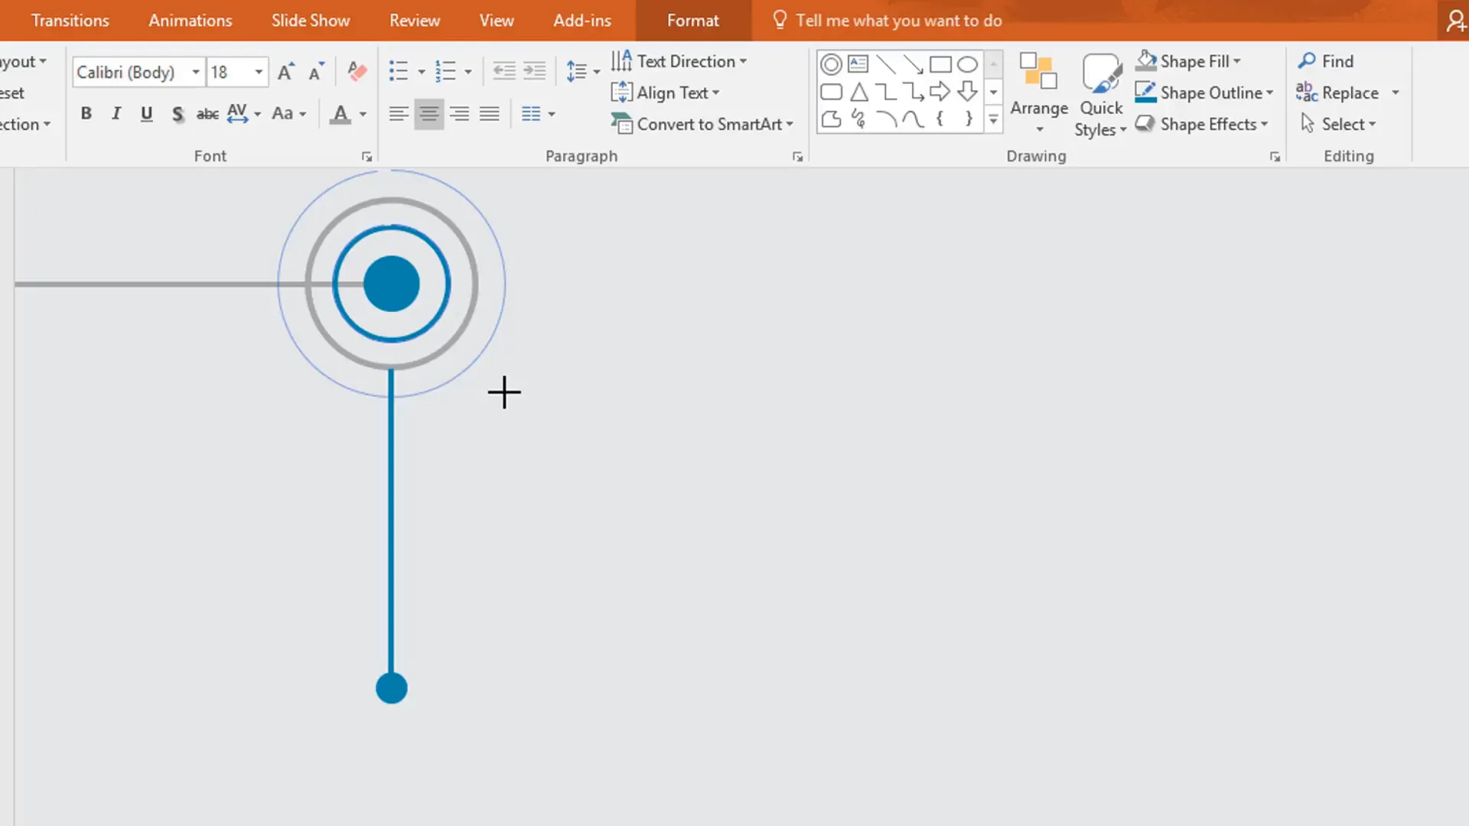The width and height of the screenshot is (1469, 826).
Task: Open the Change Case Aa dropdown
Action: (x=289, y=114)
